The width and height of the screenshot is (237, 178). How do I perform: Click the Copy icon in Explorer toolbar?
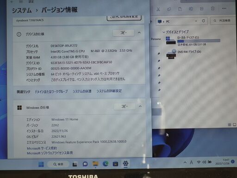[x=169, y=9]
